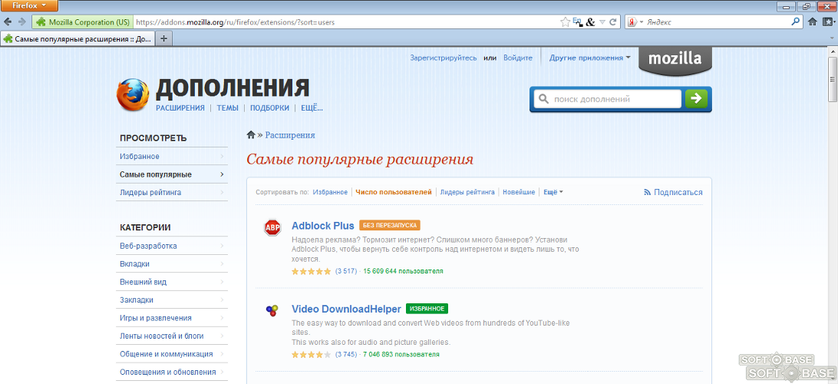Click the vertical scrollbar thumb
Viewport: 838px width, 384px height.
click(x=833, y=79)
